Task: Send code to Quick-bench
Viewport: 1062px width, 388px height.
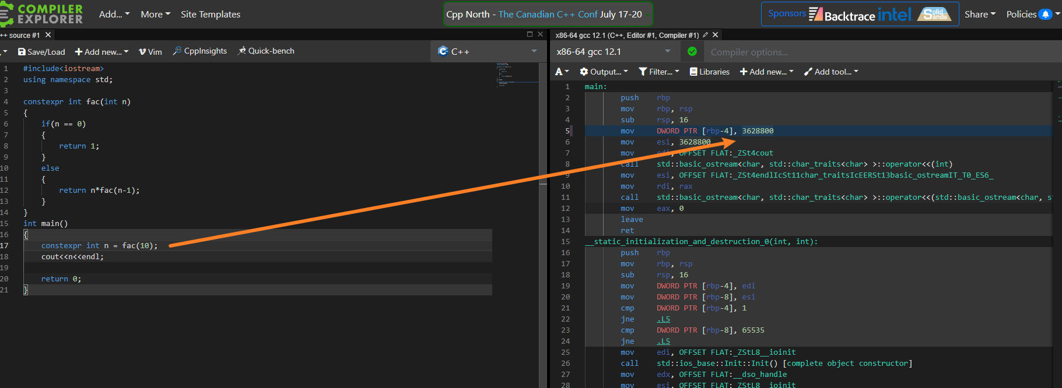Action: pos(266,51)
